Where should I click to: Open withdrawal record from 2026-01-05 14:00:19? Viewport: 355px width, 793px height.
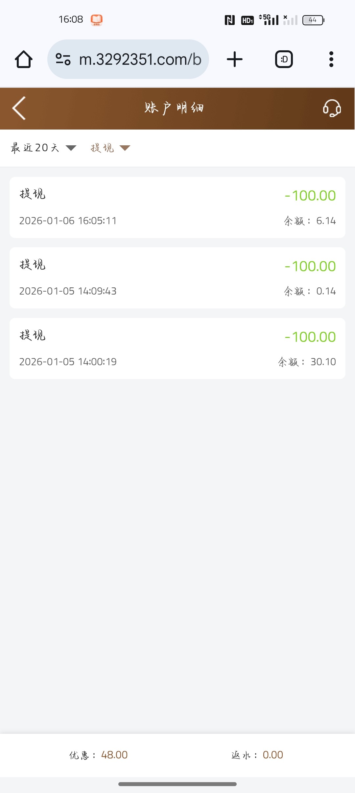[x=177, y=348]
